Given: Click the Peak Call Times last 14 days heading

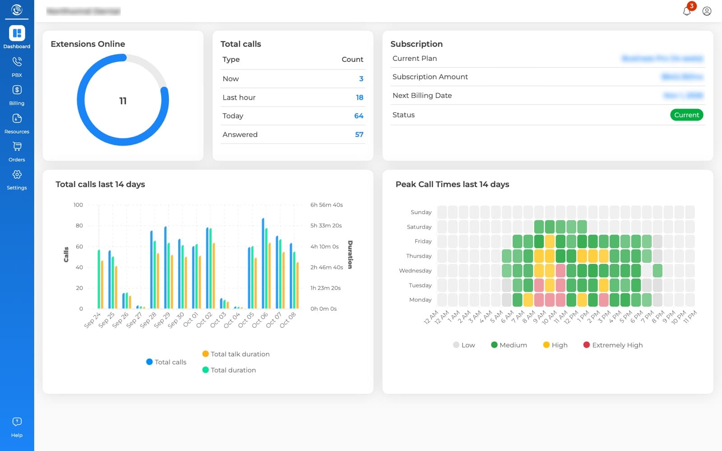Looking at the screenshot, I should click(x=452, y=184).
